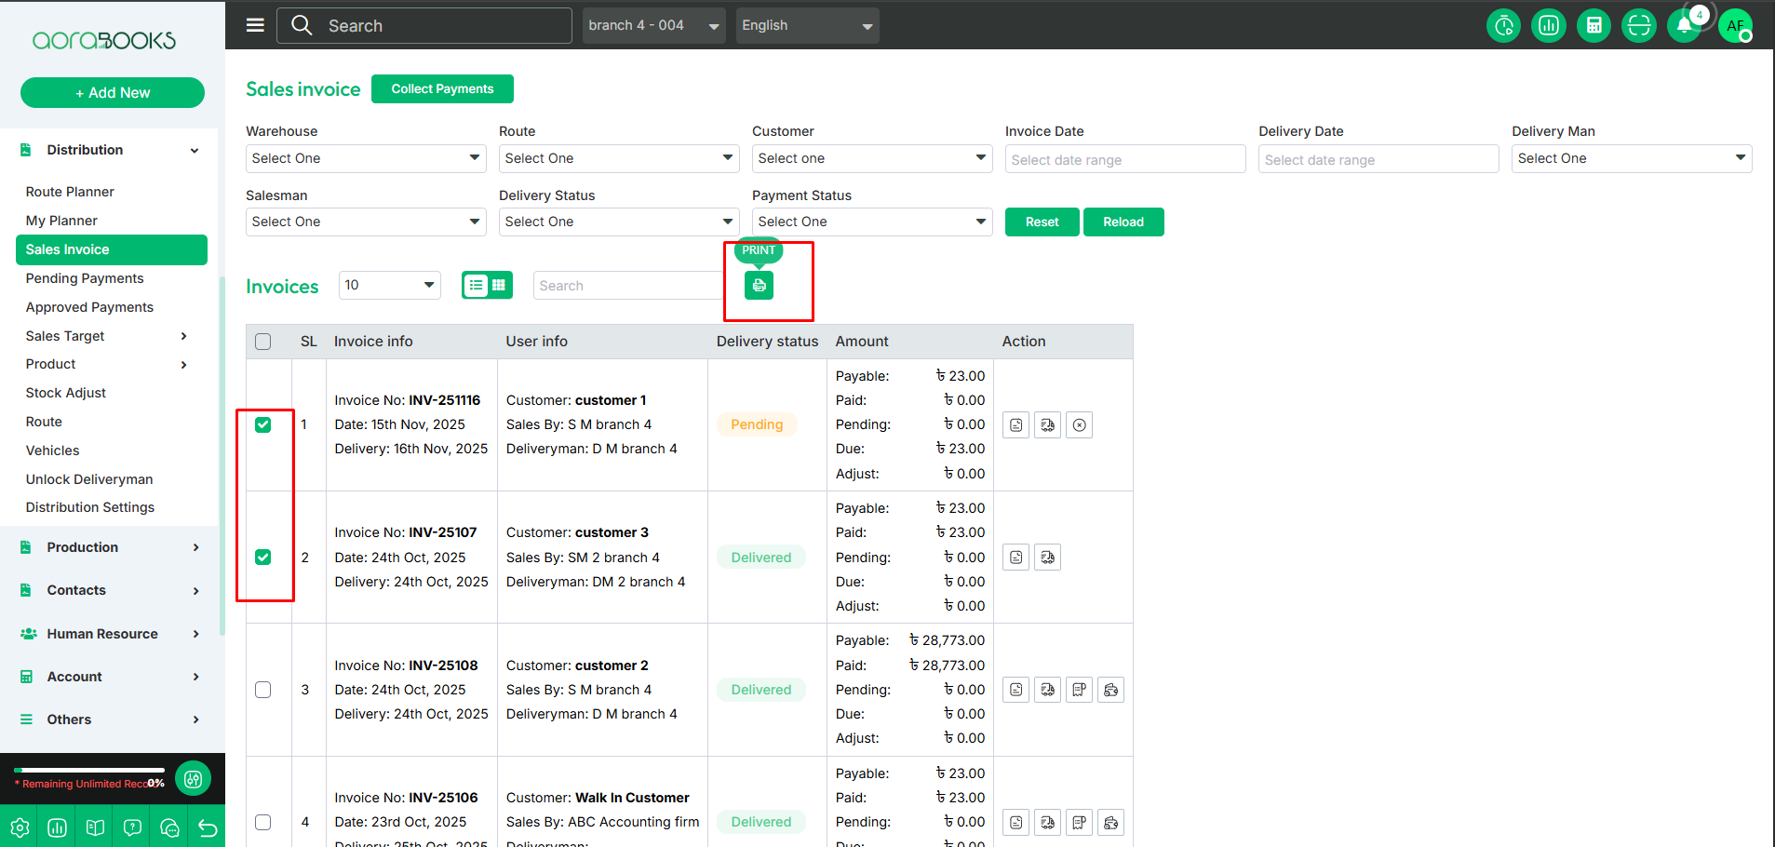This screenshot has height=847, width=1775.
Task: Open Pending Payments in the sidebar
Action: (x=85, y=278)
